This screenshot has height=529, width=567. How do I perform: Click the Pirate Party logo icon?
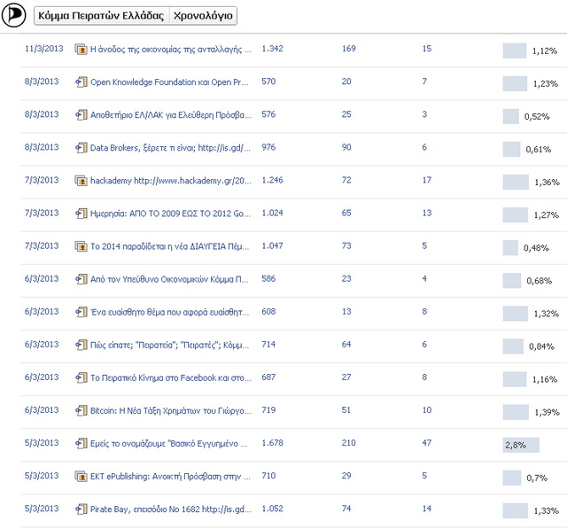click(16, 15)
